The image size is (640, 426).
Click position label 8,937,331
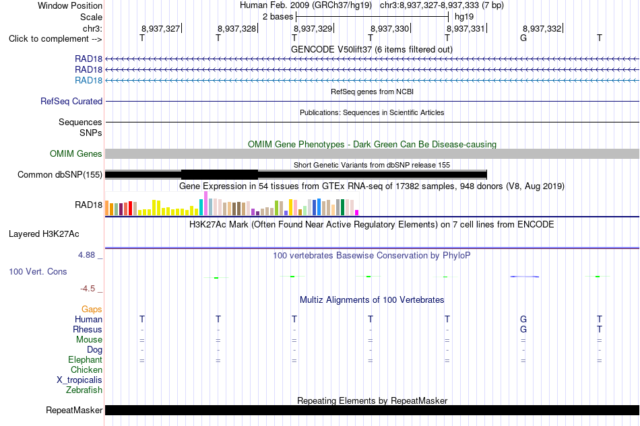tap(466, 28)
